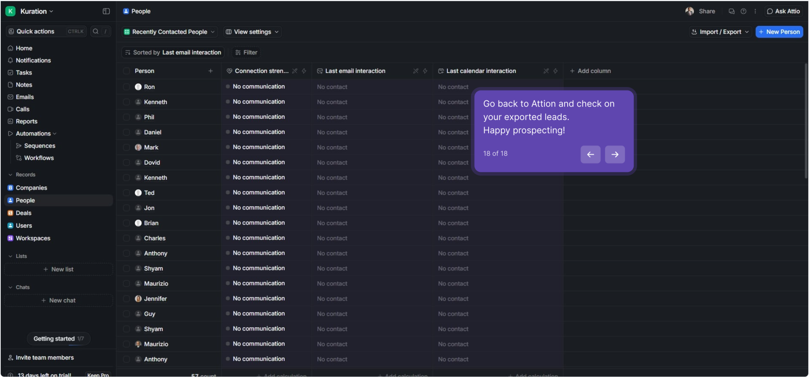The image size is (809, 377).
Task: Click the People icon in the page header
Action: [126, 11]
